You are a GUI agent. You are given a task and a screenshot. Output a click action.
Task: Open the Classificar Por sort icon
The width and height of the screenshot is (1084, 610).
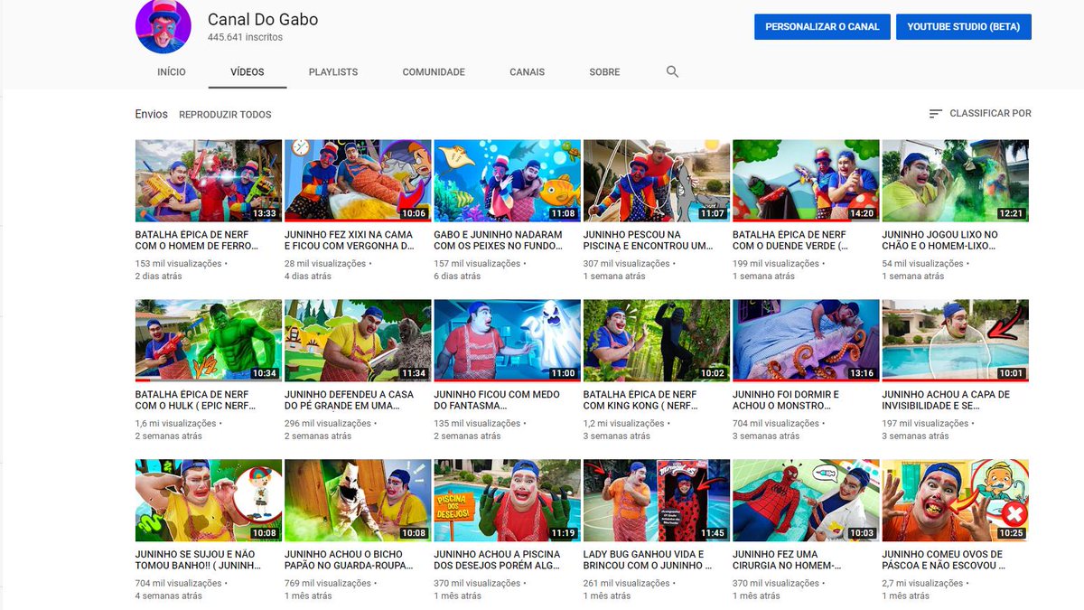click(936, 114)
